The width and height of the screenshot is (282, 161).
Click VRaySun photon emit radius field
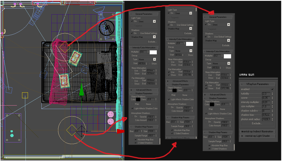click(x=266, y=119)
